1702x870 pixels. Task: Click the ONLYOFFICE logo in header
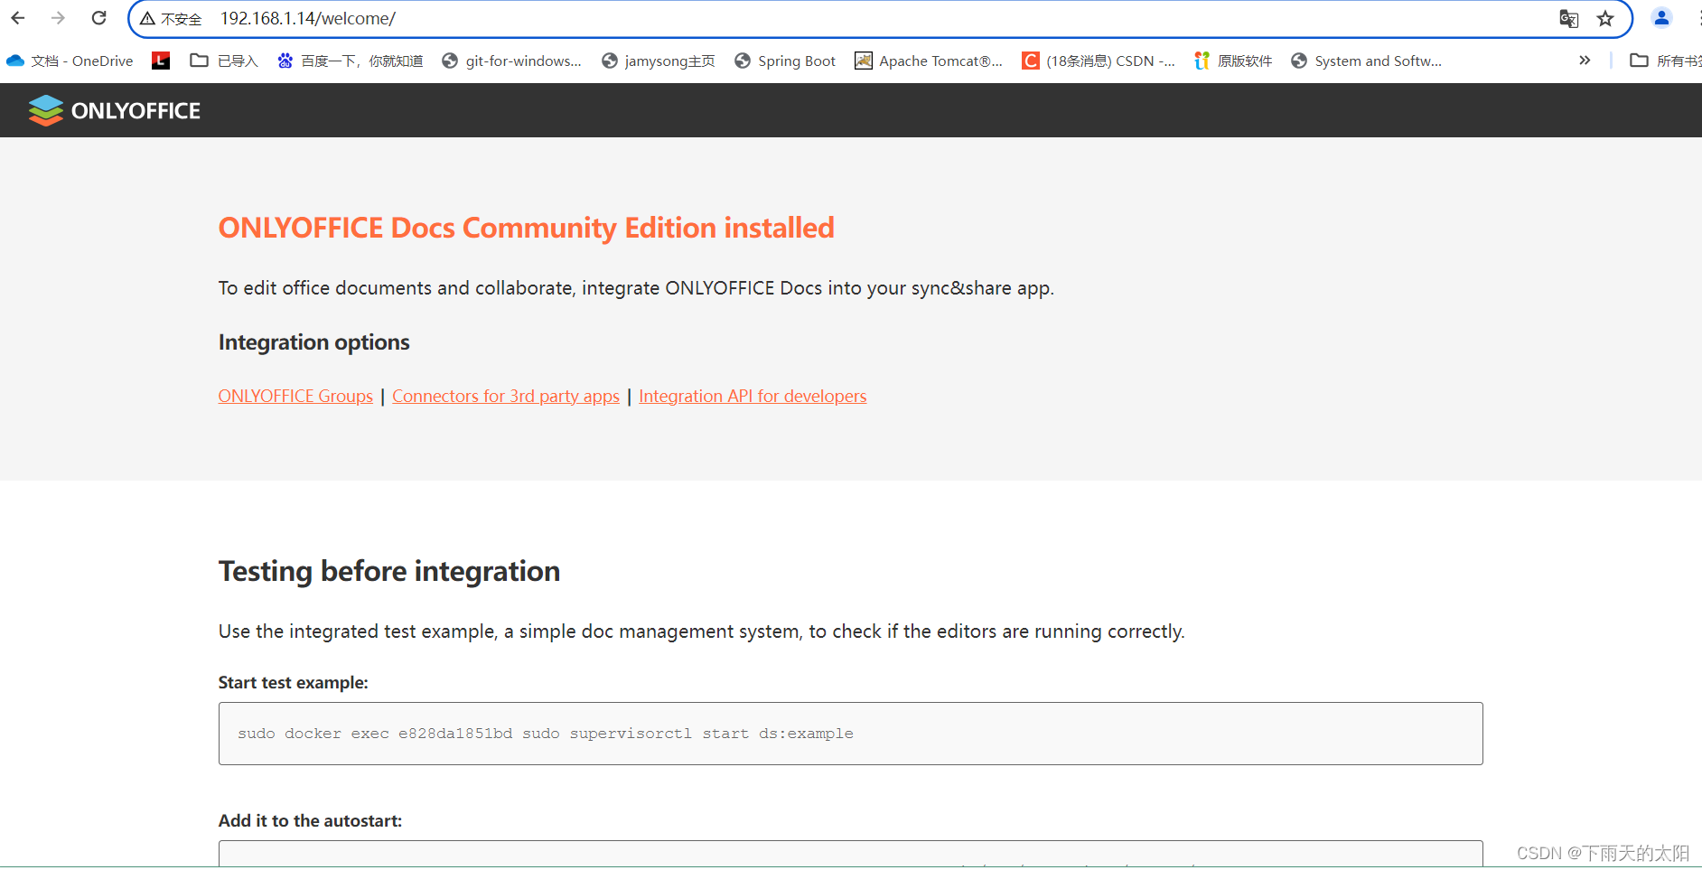[115, 110]
